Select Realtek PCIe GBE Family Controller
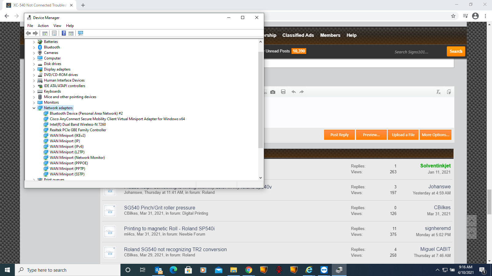Screen dimensions: 492x276 pos(78,130)
